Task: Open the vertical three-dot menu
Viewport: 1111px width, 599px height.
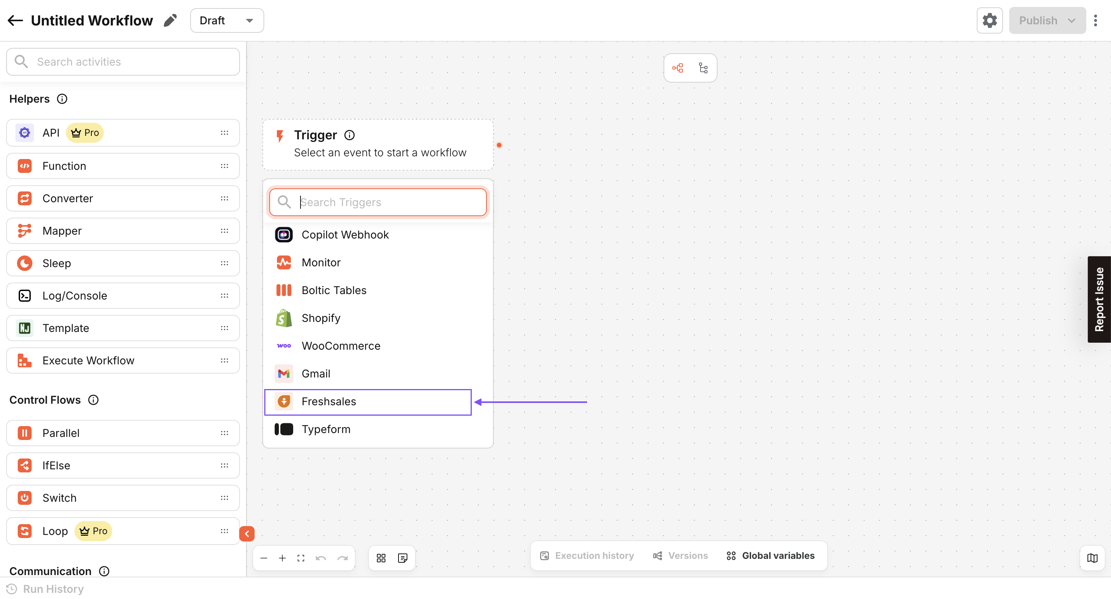Action: click(x=1096, y=20)
